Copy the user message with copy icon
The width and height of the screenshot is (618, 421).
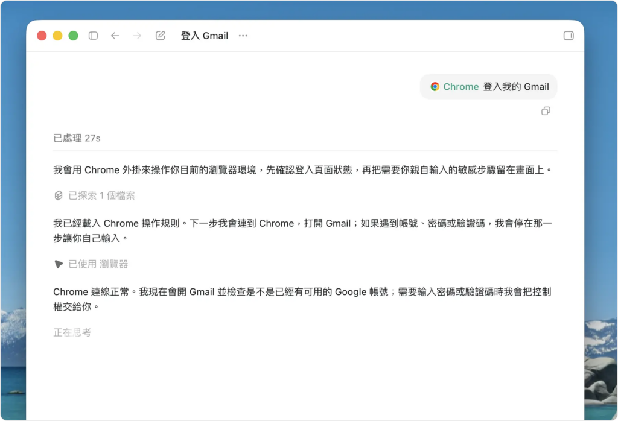pyautogui.click(x=546, y=111)
